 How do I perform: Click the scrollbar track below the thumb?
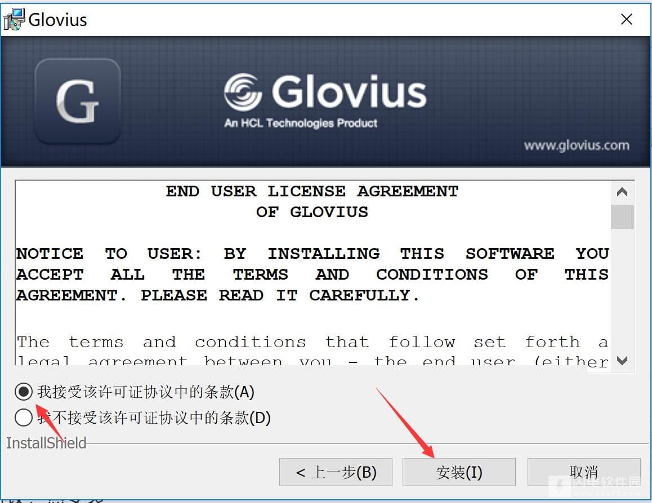pos(622,290)
